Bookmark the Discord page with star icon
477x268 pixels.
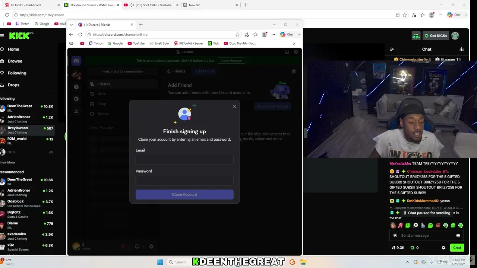(x=237, y=35)
